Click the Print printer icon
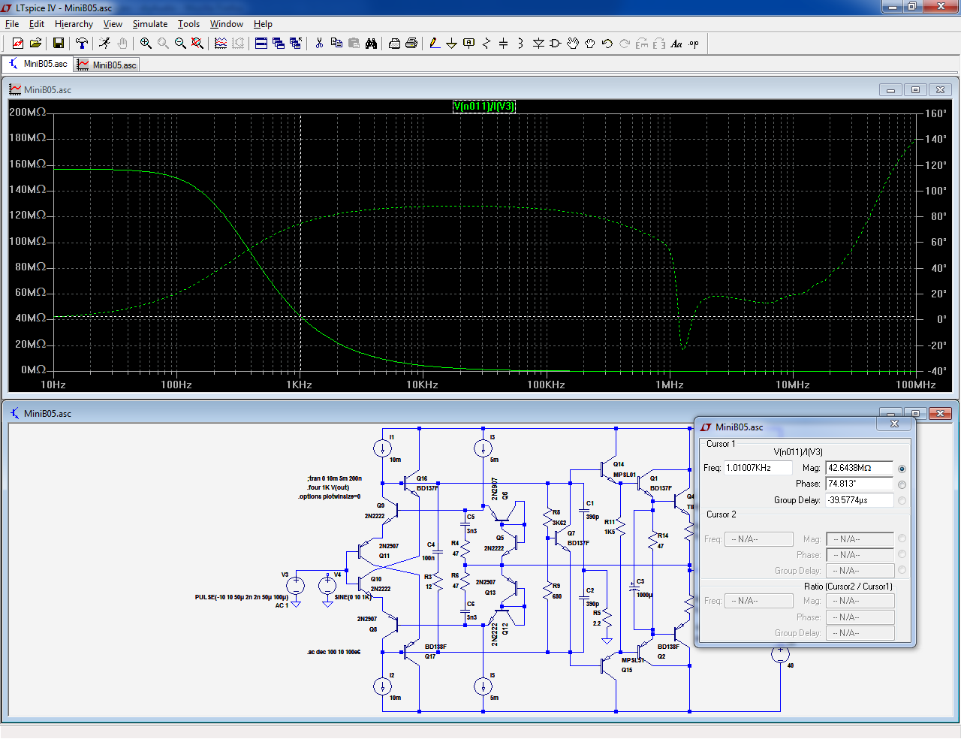 click(x=411, y=44)
